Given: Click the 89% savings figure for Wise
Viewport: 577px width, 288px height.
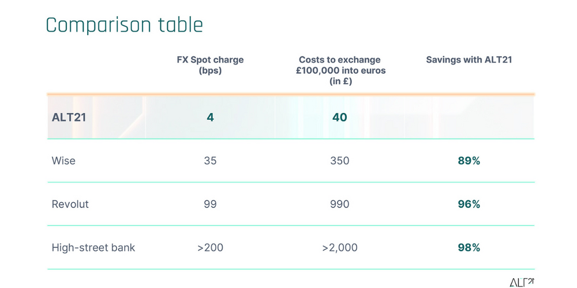Looking at the screenshot, I should pyautogui.click(x=469, y=161).
